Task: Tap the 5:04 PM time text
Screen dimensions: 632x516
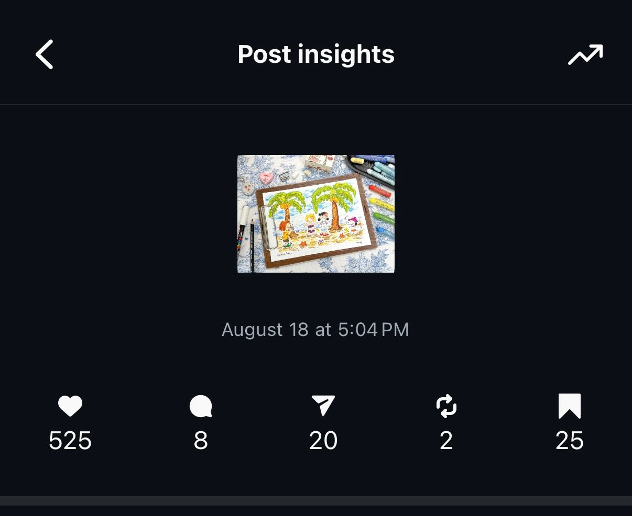Action: pyautogui.click(x=373, y=330)
